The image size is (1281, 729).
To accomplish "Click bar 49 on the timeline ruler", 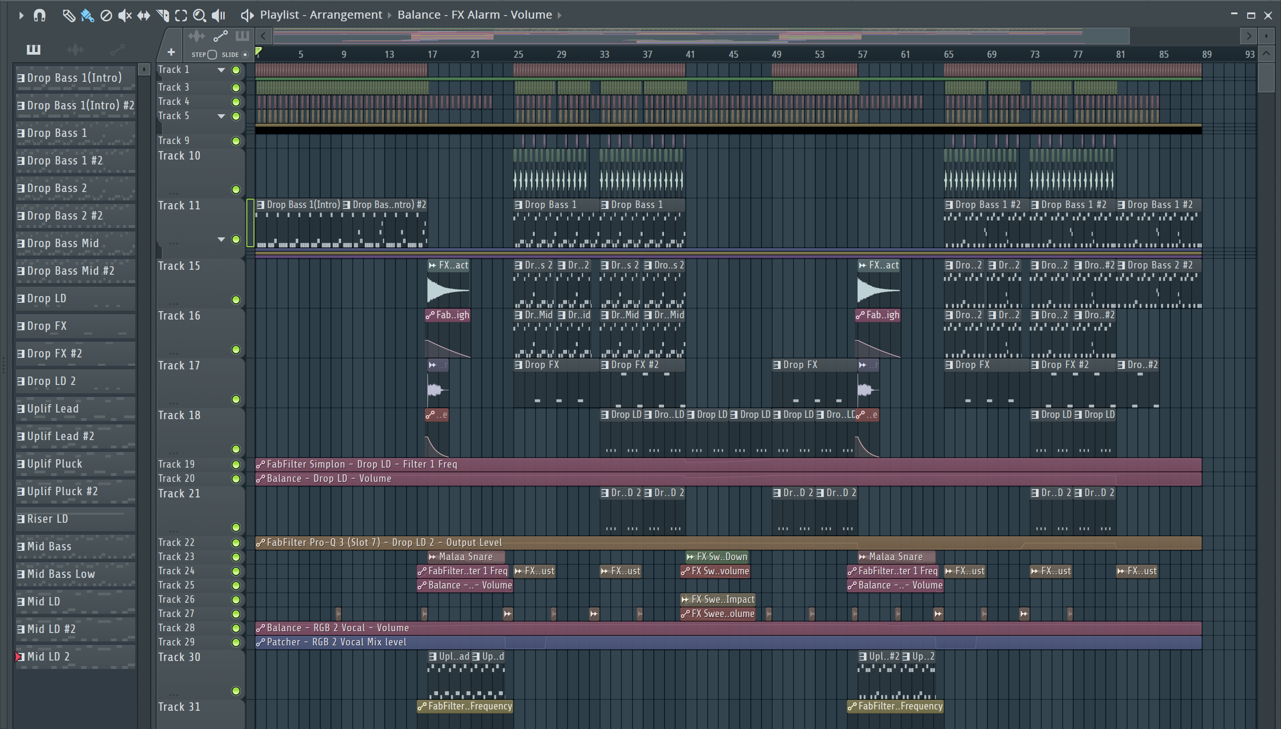I will [777, 54].
